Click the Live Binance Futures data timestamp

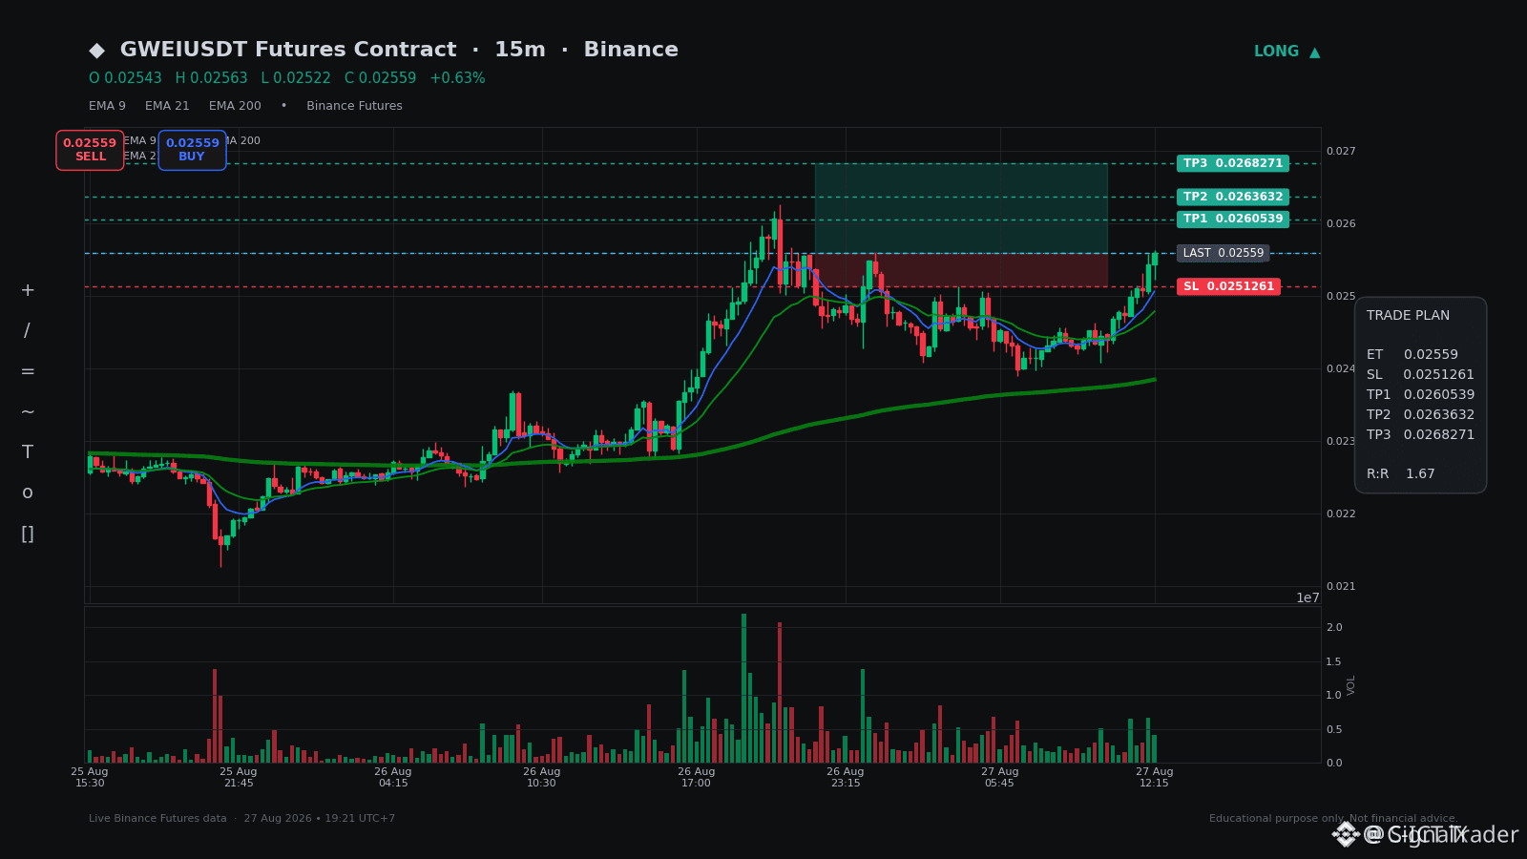point(242,819)
